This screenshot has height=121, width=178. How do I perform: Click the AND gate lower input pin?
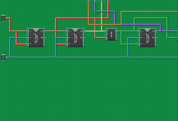(x=106, y=38)
